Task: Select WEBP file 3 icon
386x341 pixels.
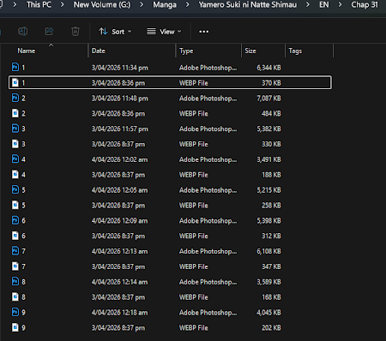Action: pyautogui.click(x=15, y=144)
